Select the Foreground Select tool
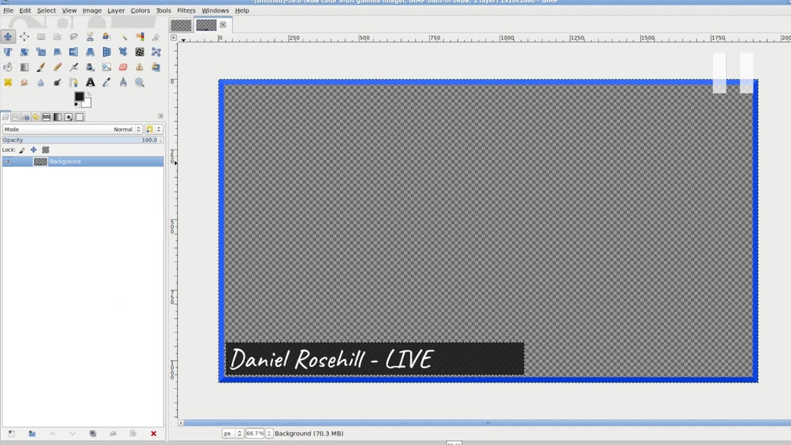 click(106, 36)
